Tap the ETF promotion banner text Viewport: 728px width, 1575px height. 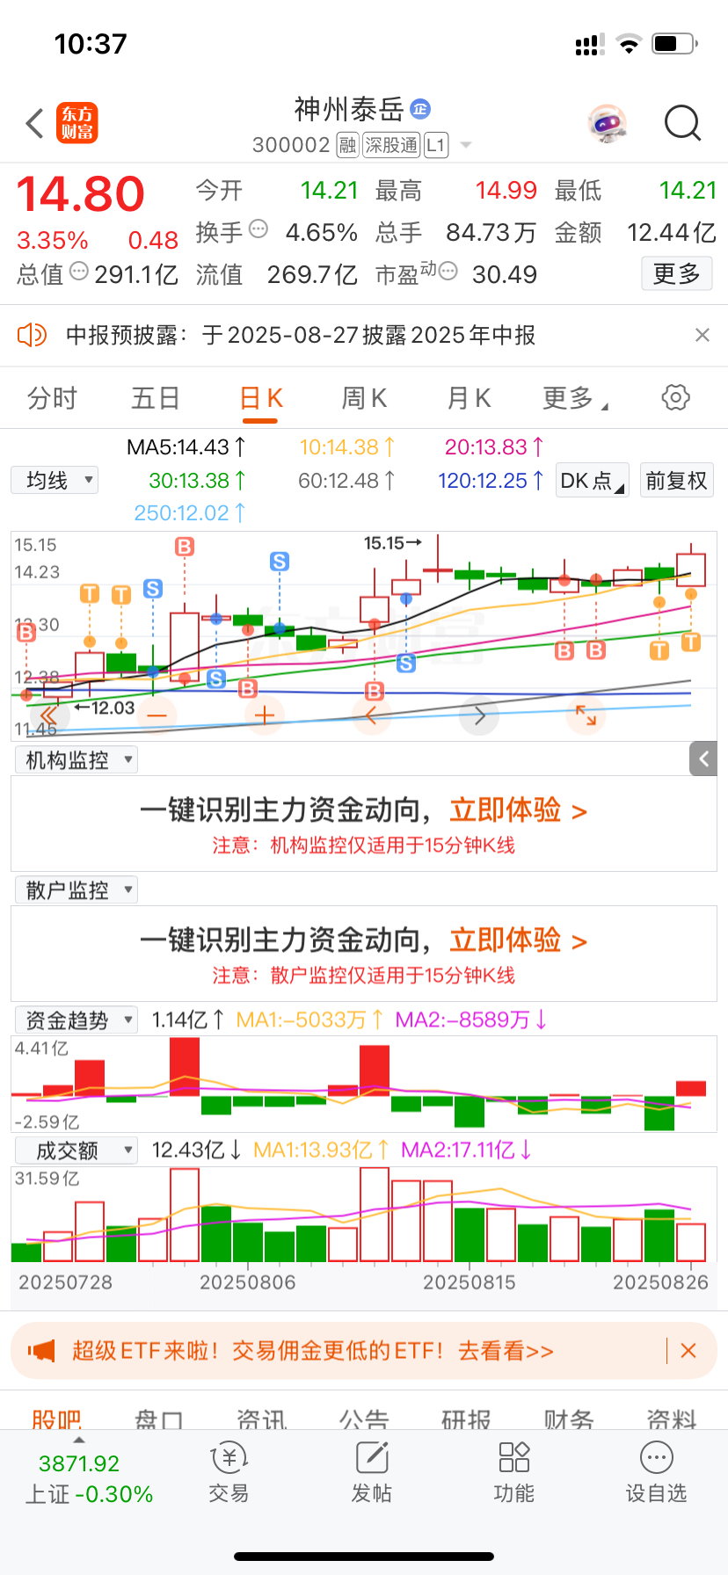coord(313,1351)
